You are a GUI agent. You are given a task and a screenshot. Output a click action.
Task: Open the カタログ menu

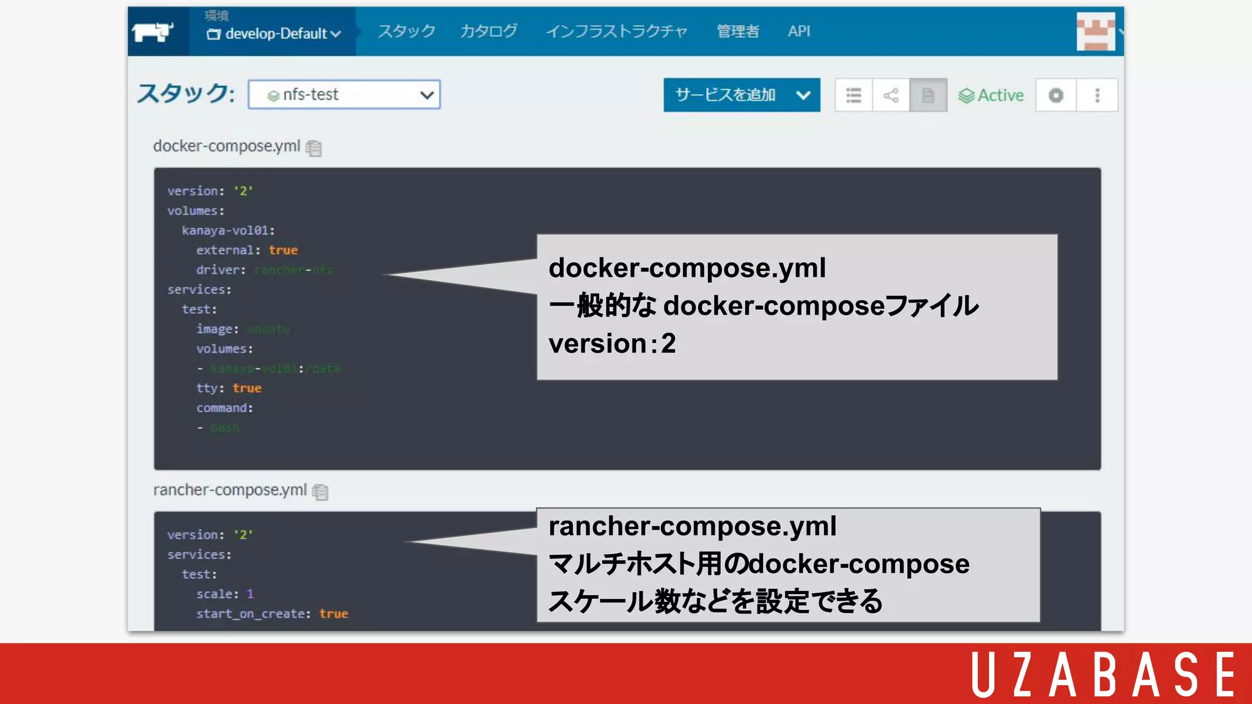coord(488,31)
